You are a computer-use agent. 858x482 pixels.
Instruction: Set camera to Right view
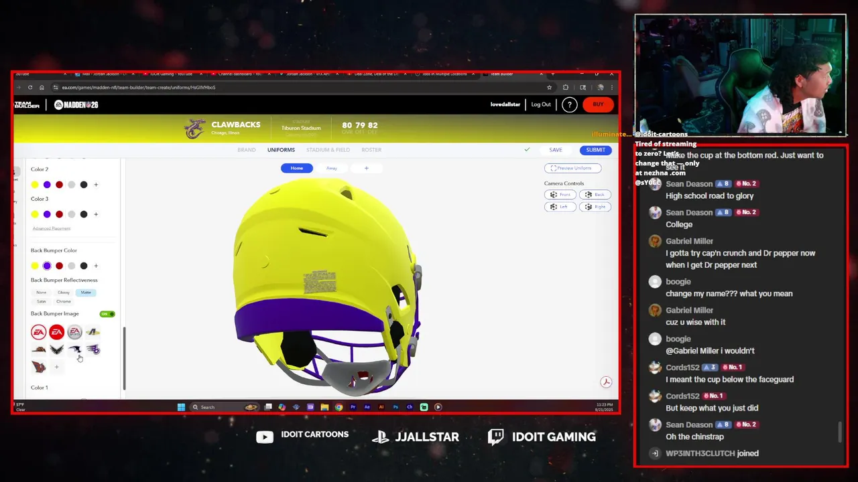[x=595, y=207]
